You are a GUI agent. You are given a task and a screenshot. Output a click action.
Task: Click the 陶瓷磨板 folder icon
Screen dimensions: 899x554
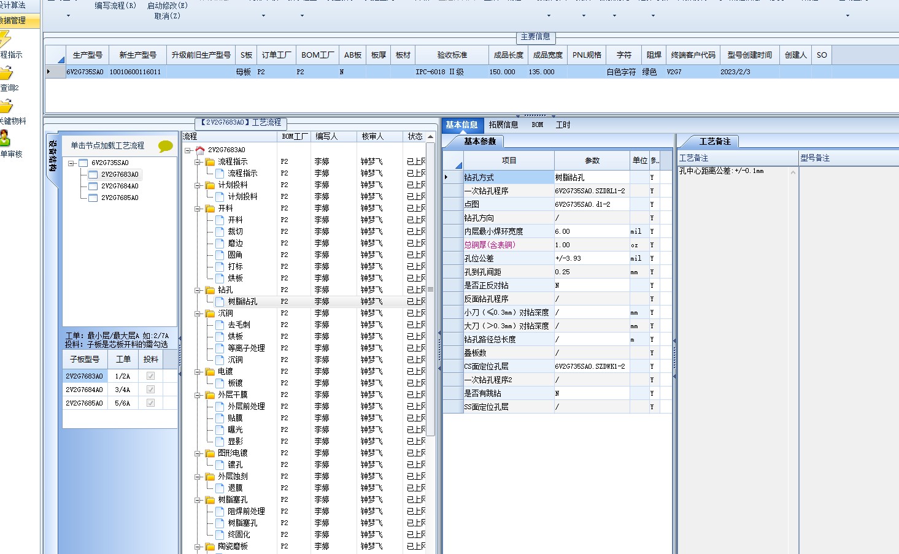tap(210, 546)
